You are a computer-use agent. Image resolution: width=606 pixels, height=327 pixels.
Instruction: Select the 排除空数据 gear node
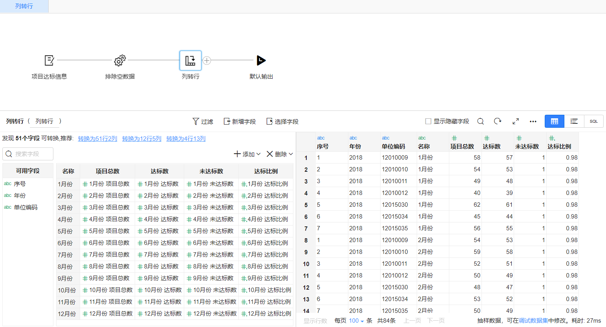(119, 61)
